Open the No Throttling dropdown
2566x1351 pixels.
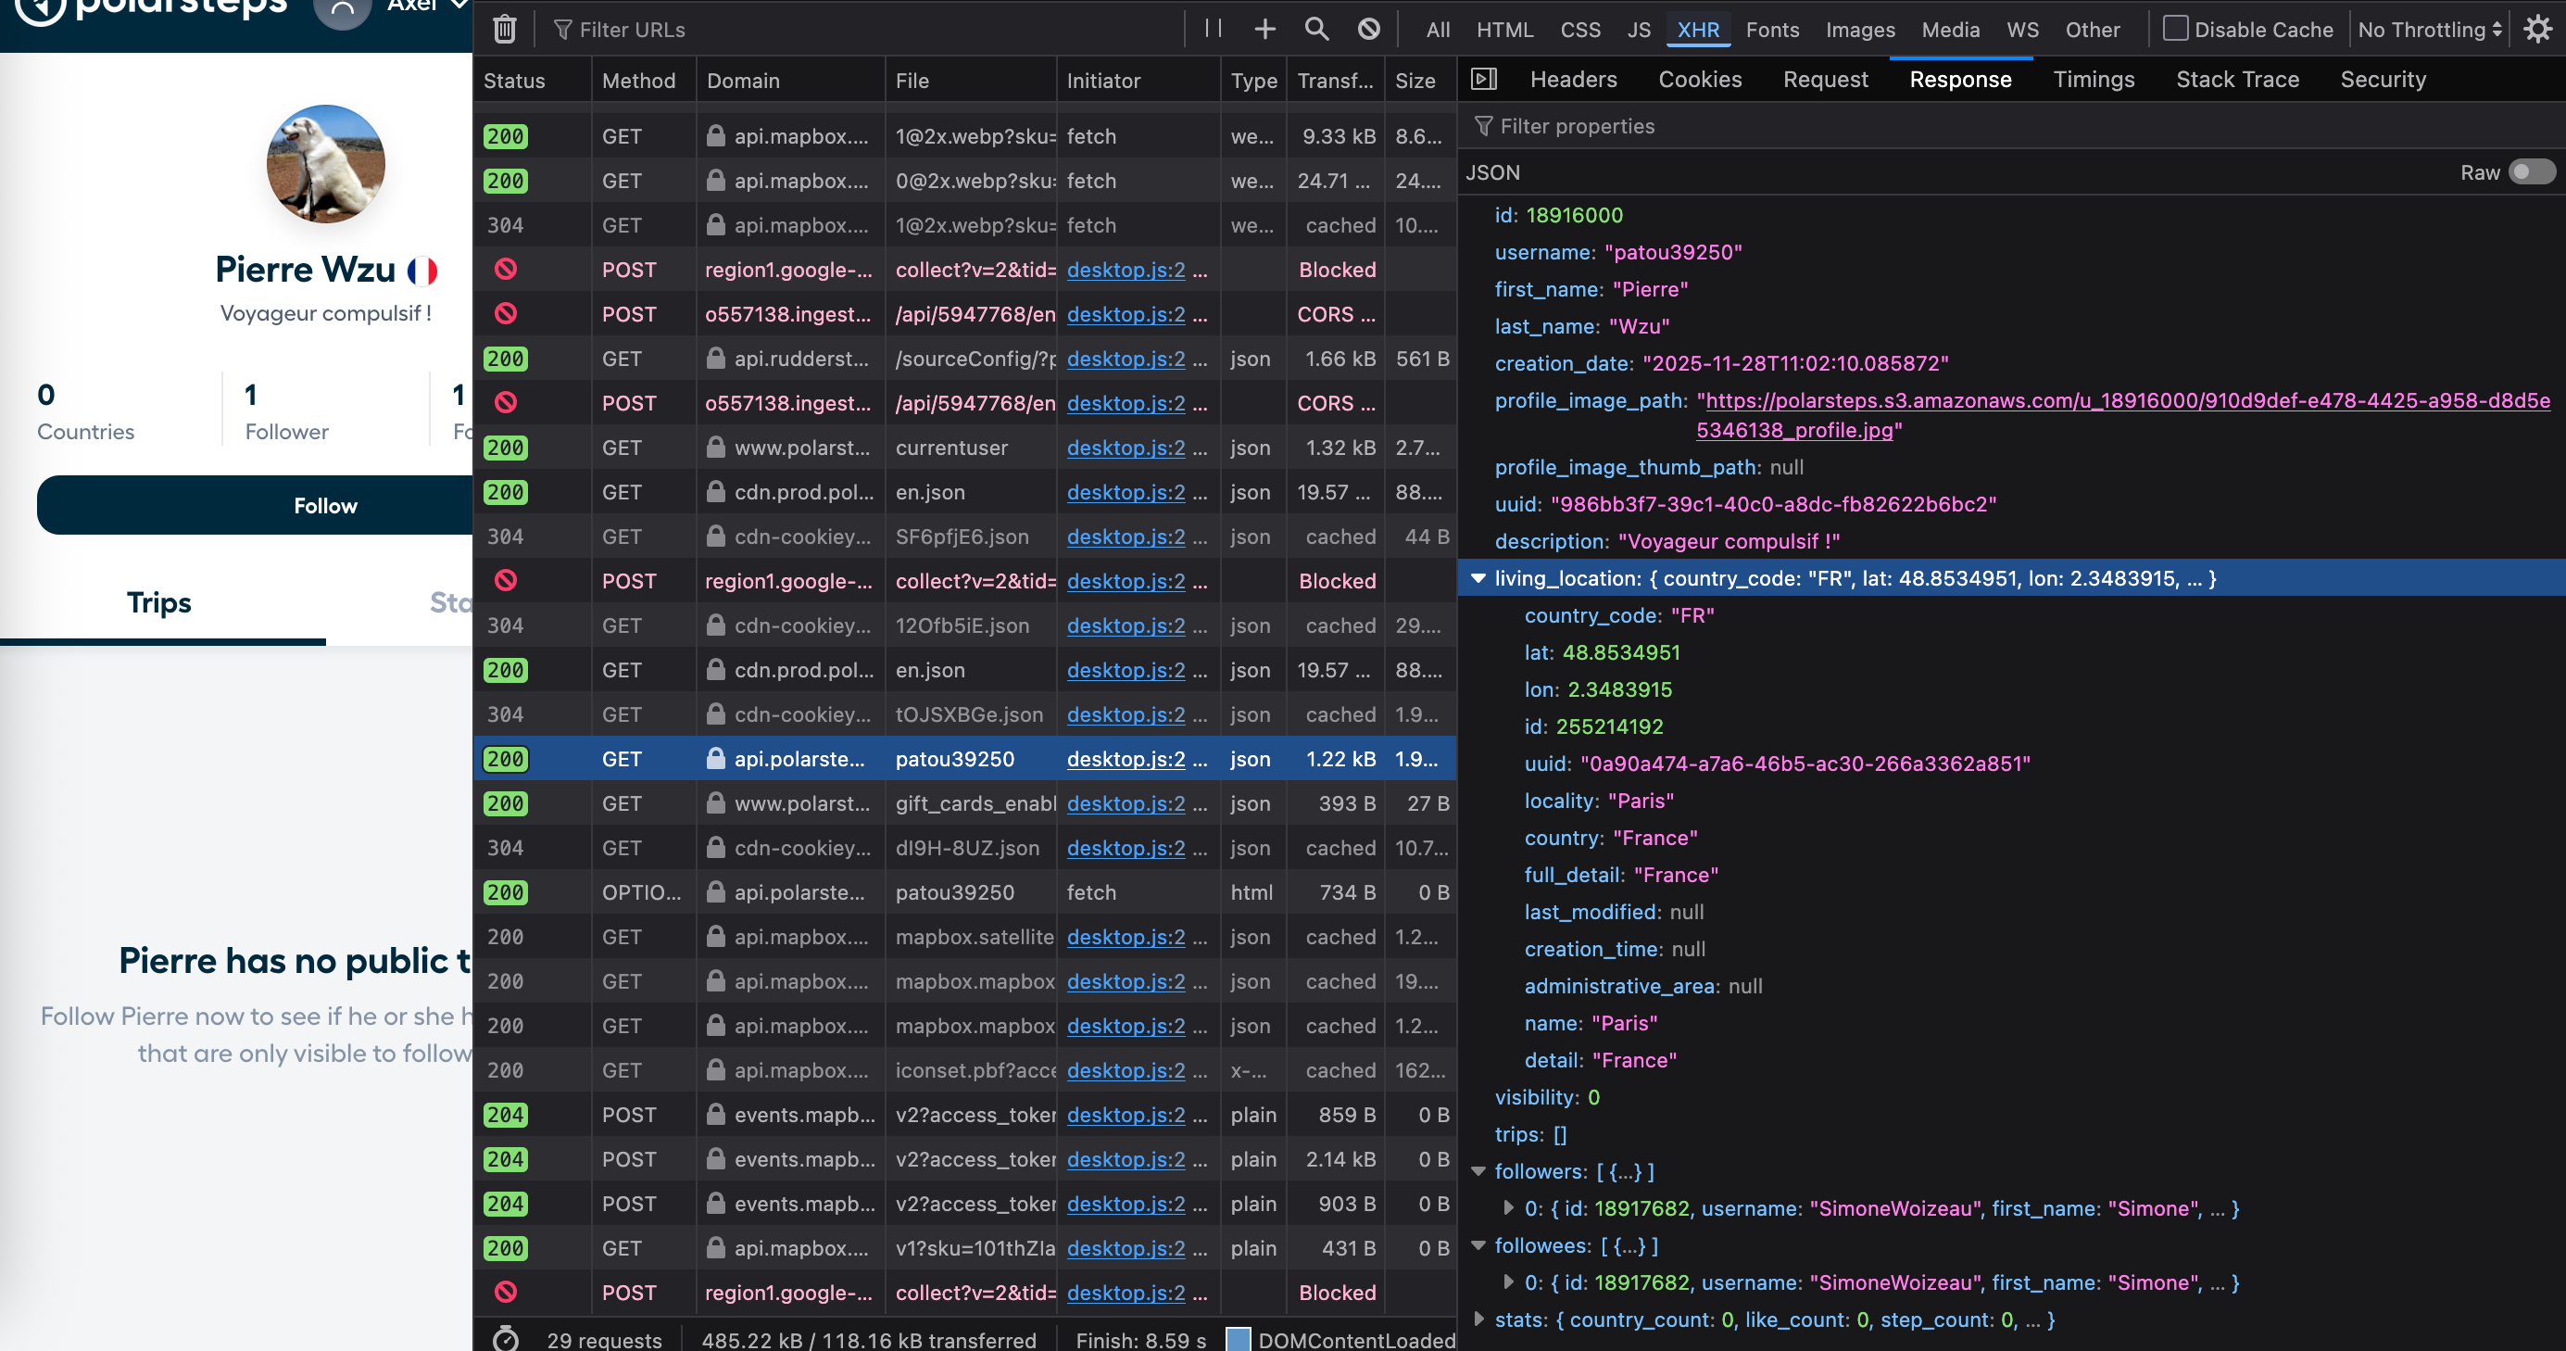[x=2430, y=30]
